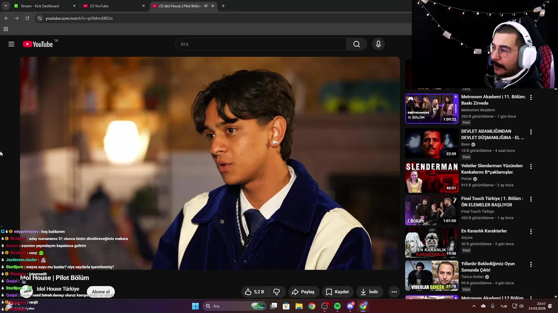Dislike the Idol House video
Image resolution: width=558 pixels, height=313 pixels.
[276, 292]
